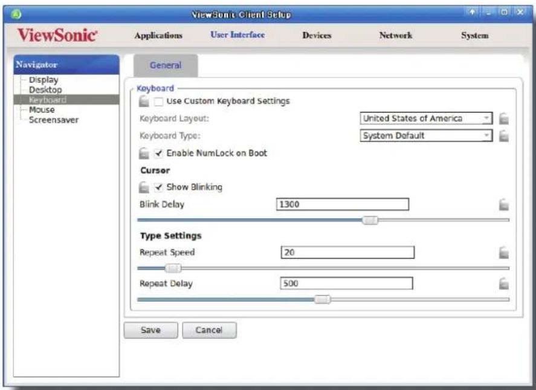Click the lock icon on the Blink Delay row

click(x=503, y=204)
